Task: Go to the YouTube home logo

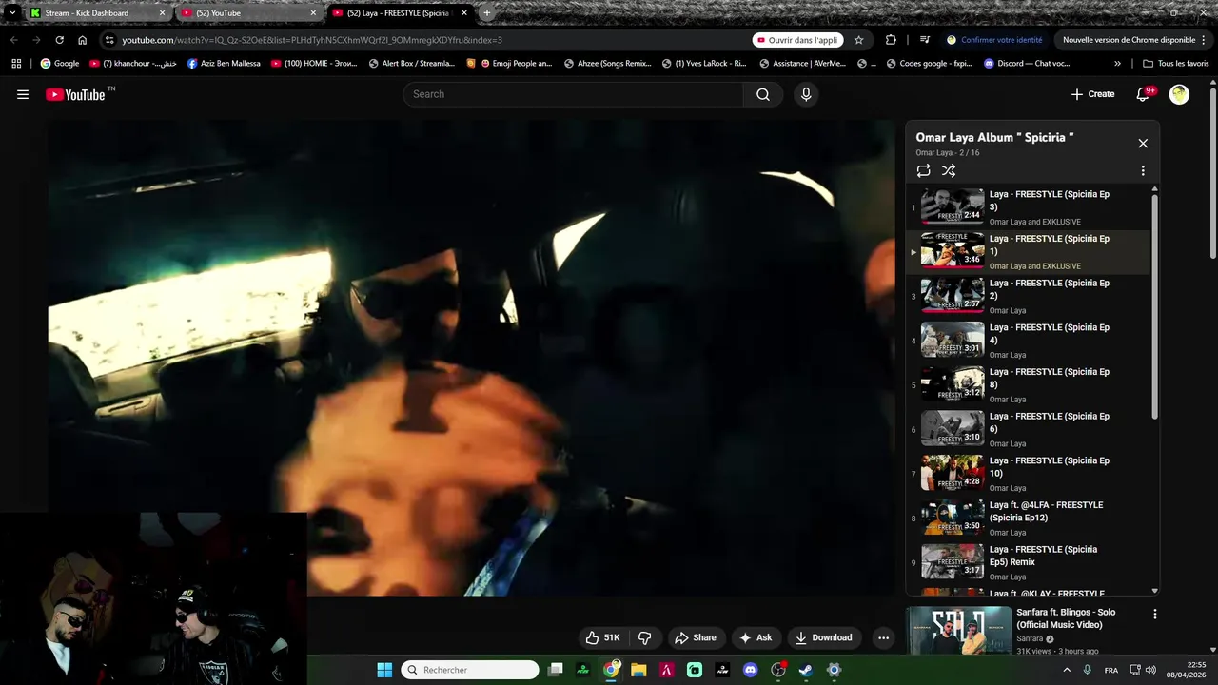Action: click(75, 94)
